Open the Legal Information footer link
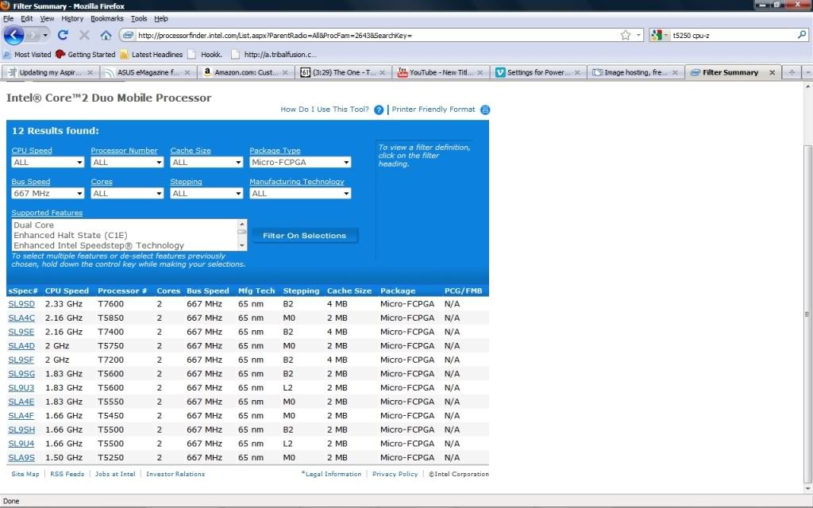813x508 pixels. (333, 474)
